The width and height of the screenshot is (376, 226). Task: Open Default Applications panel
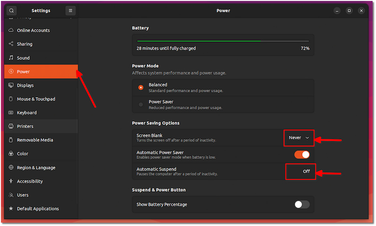[41, 209]
